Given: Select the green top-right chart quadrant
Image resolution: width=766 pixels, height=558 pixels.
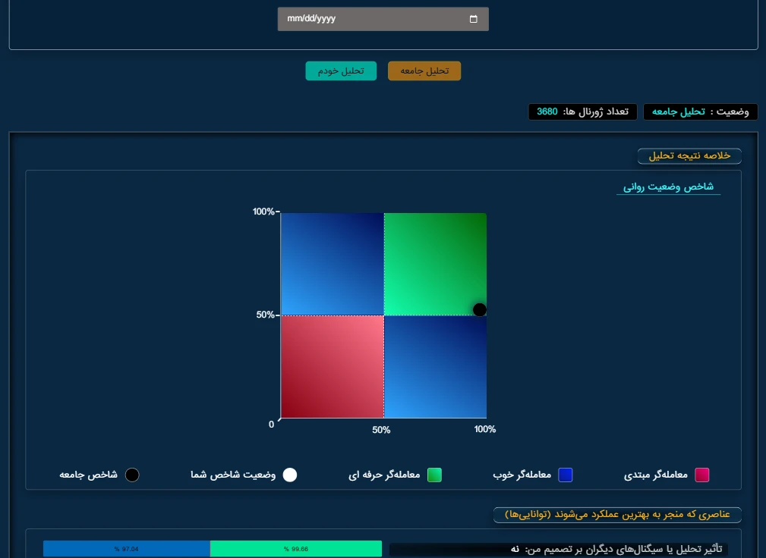Looking at the screenshot, I should point(435,264).
